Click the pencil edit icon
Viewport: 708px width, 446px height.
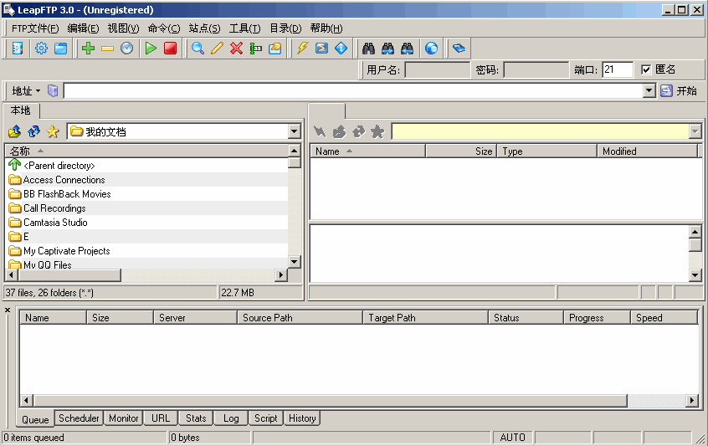(218, 49)
